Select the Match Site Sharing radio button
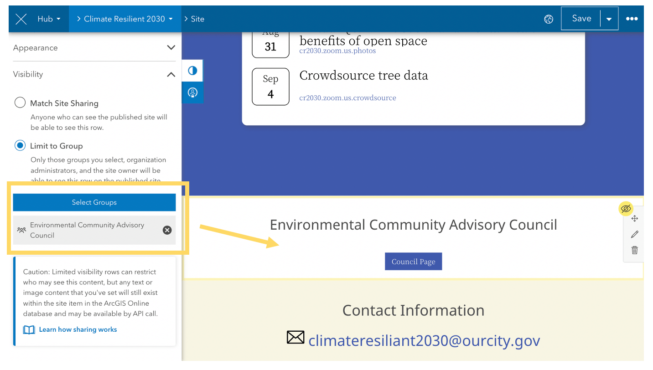Viewport: 653px width, 370px height. (x=20, y=103)
